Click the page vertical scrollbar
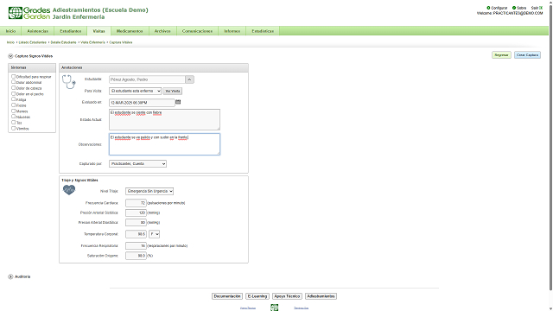 coord(551,148)
